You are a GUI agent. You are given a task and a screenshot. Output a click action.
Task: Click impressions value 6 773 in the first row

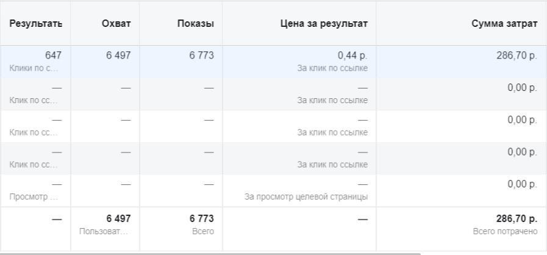pos(201,56)
